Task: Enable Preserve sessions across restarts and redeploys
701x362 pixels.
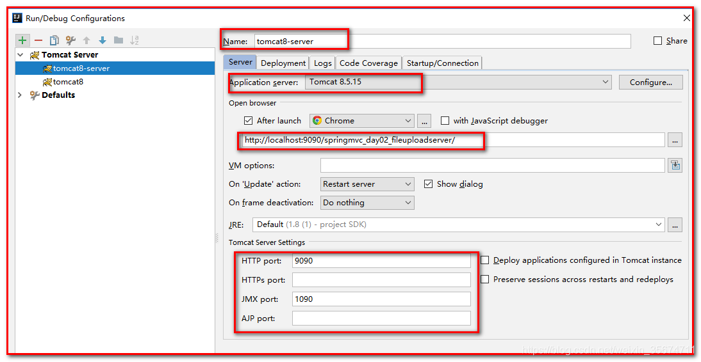Action: pyautogui.click(x=484, y=279)
